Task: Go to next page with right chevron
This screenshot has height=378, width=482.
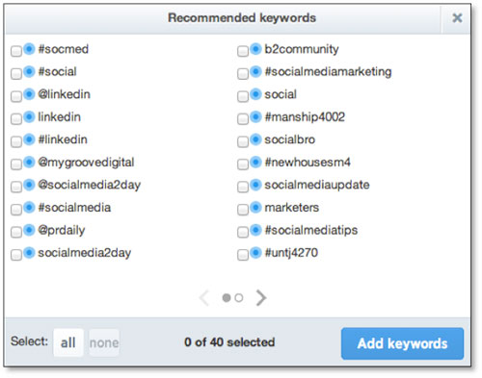Action: click(x=261, y=298)
